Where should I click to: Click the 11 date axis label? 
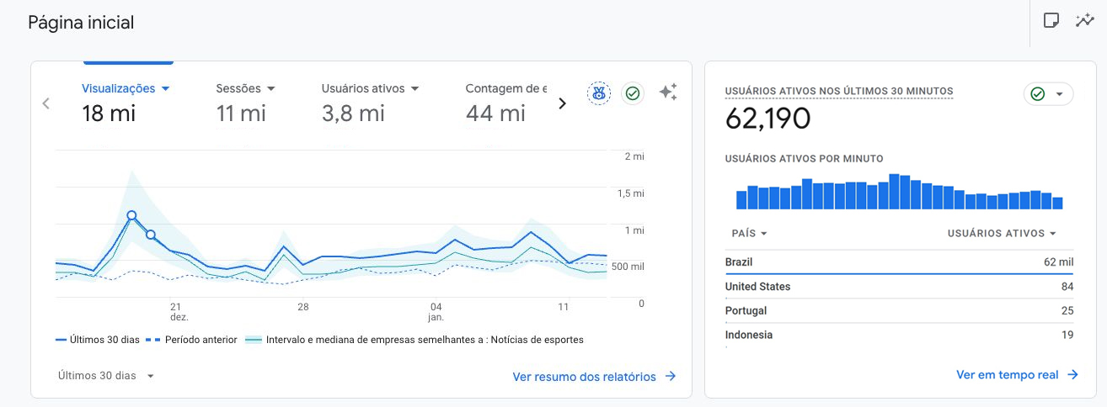[564, 307]
